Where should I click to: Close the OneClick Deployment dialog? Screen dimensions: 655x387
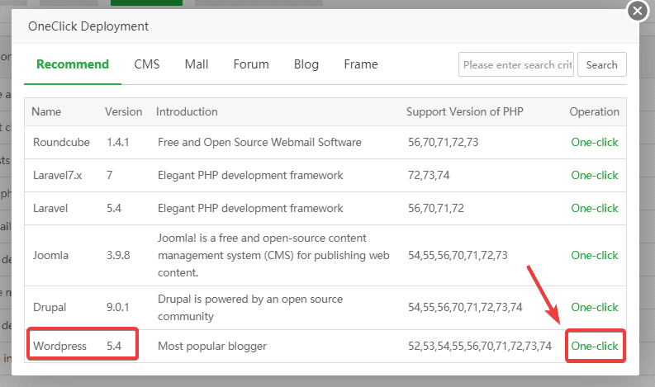point(637,12)
